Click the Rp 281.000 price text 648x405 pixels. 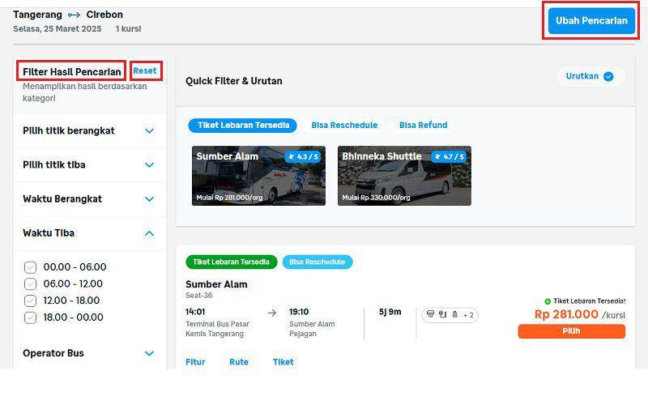pos(566,314)
